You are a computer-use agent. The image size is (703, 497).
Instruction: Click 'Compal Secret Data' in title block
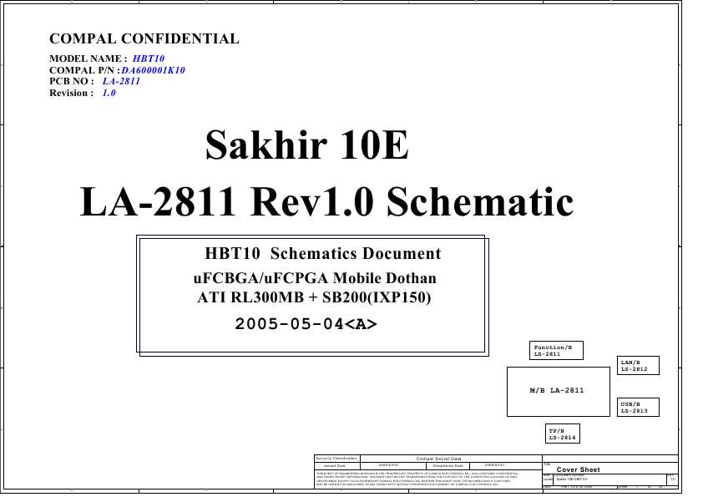pos(438,459)
